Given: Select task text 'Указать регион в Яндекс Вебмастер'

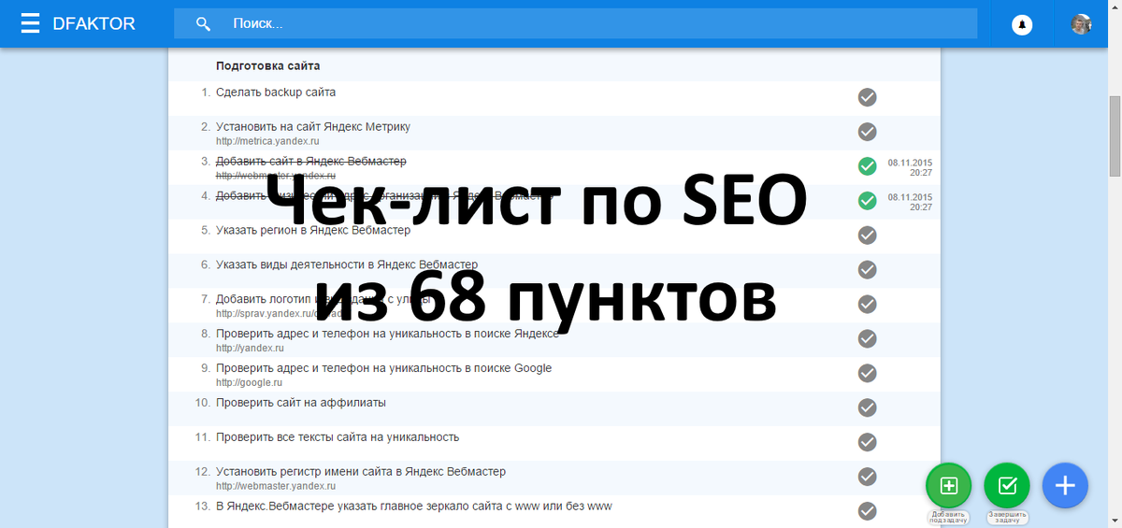Looking at the screenshot, I should point(313,230).
